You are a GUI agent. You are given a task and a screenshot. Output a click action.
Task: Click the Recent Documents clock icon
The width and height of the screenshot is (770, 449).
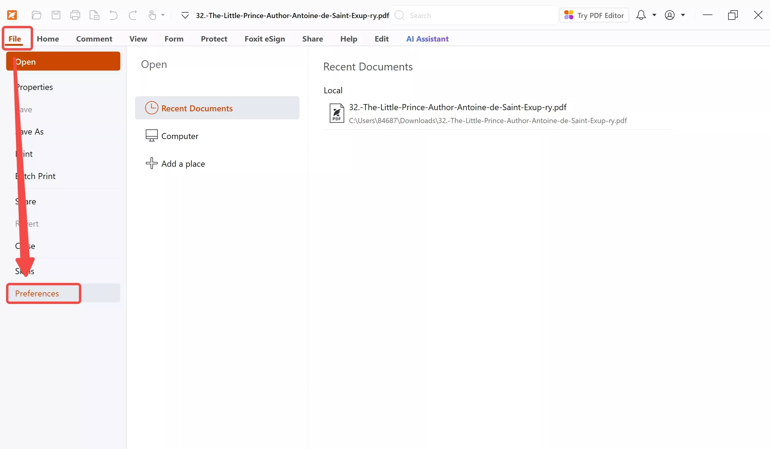pos(151,108)
